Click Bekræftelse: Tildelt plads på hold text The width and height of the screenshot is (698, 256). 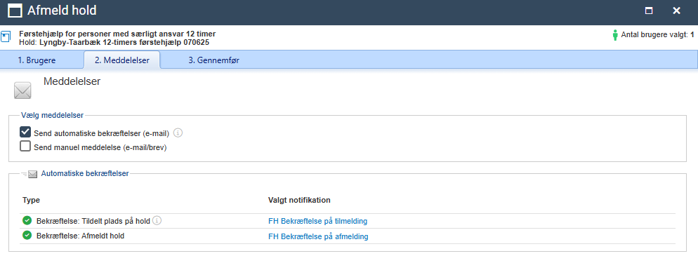93,221
